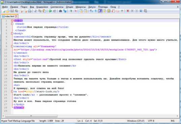
Task: Click the horizontal scrollbar thumb
Action: 31,116
